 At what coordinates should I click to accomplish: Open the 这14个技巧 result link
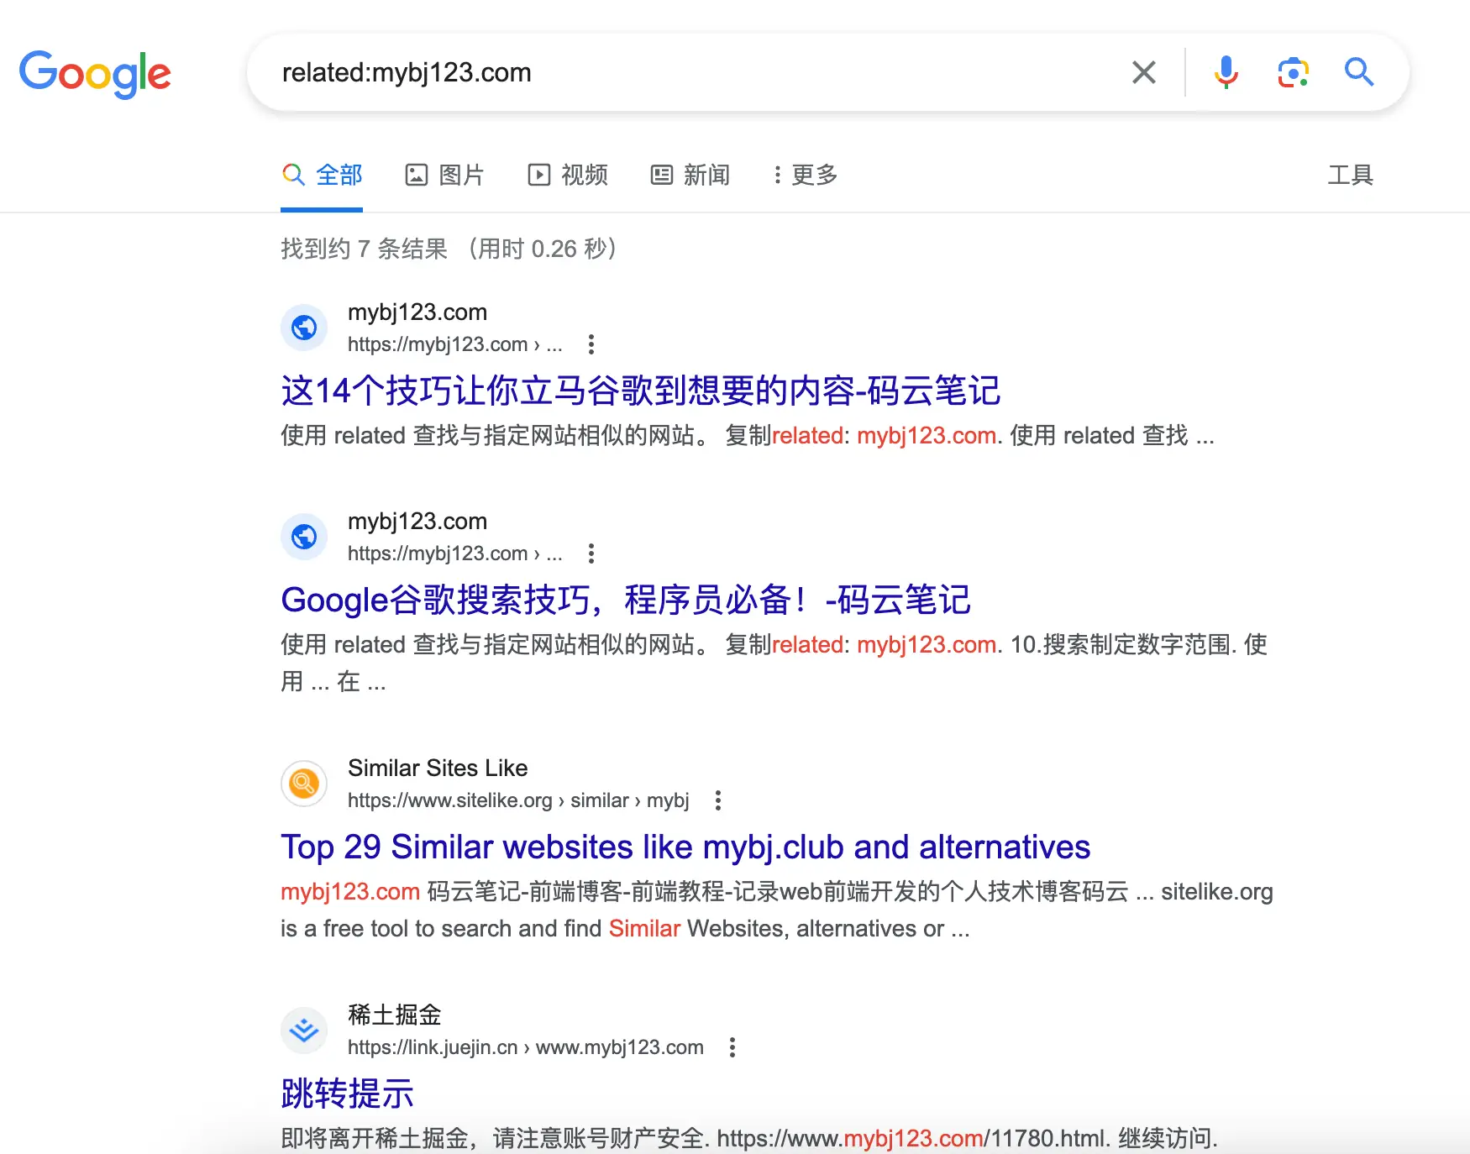coord(640,391)
